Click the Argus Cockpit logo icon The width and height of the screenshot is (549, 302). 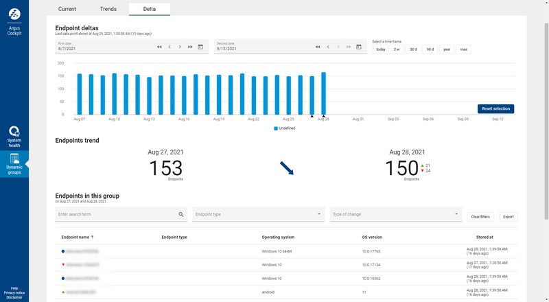pyautogui.click(x=14, y=14)
